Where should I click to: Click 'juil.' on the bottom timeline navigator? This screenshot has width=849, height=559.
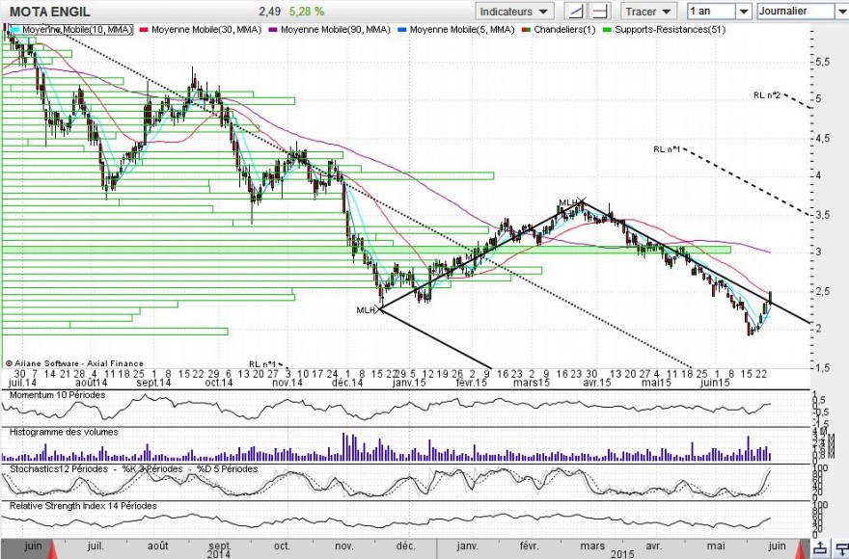96,546
